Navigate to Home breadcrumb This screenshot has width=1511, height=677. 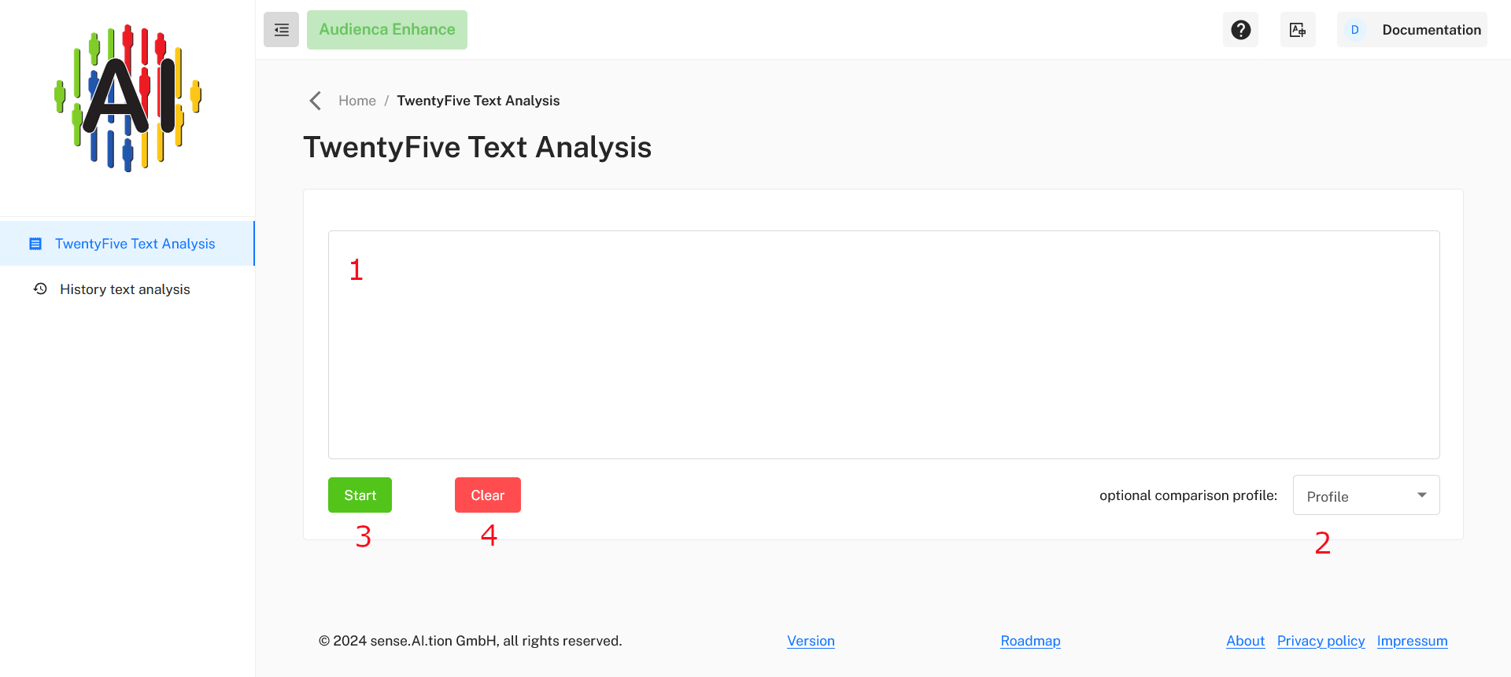357,100
